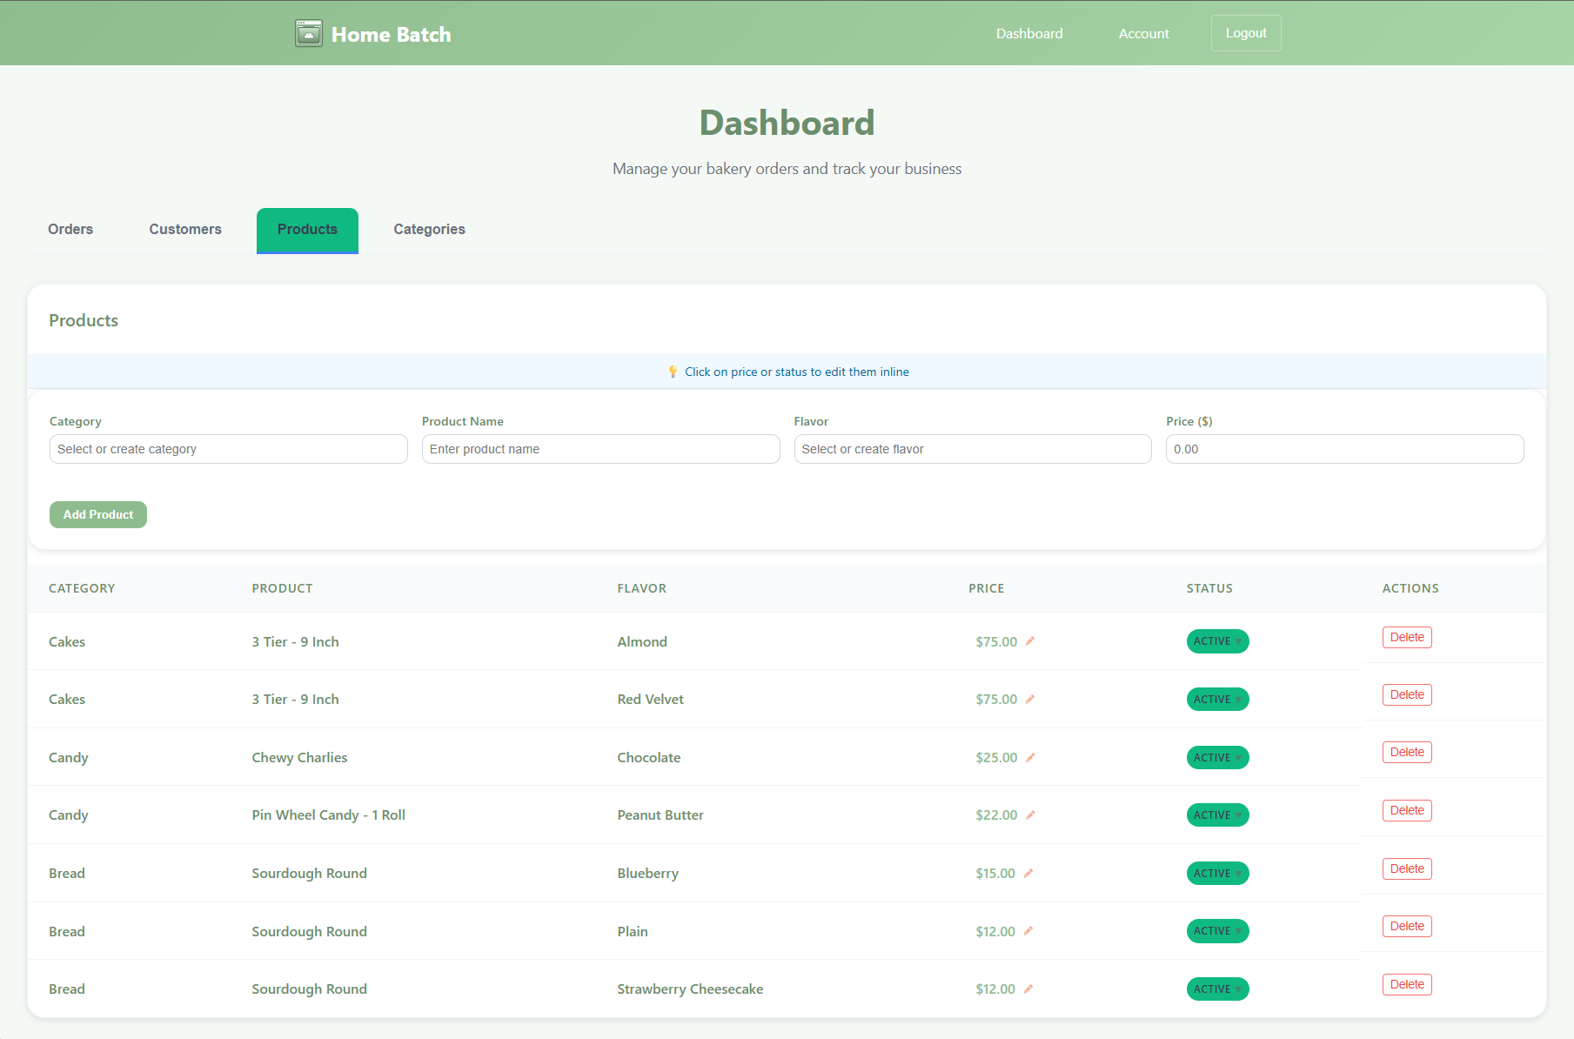Click the PRICE column header

[x=987, y=588]
